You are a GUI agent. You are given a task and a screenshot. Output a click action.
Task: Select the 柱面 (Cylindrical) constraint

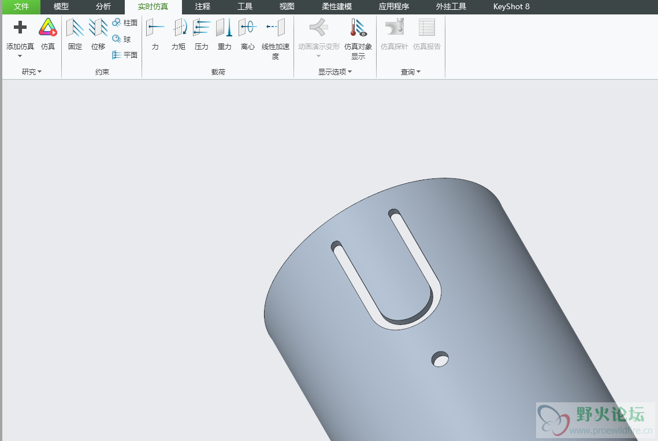pyautogui.click(x=125, y=23)
